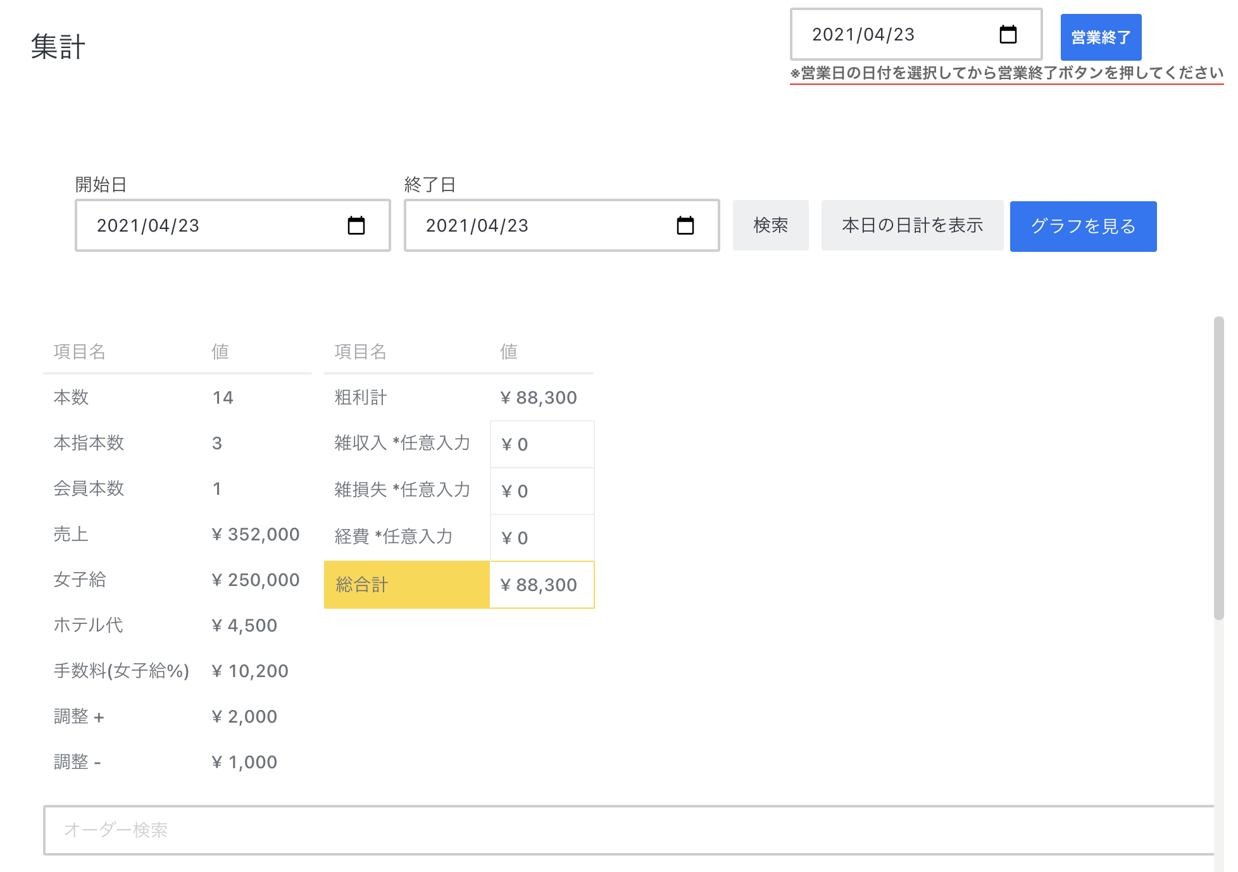This screenshot has height=872, width=1238.
Task: Click the vertical scrollbar thumb
Action: click(x=1218, y=468)
